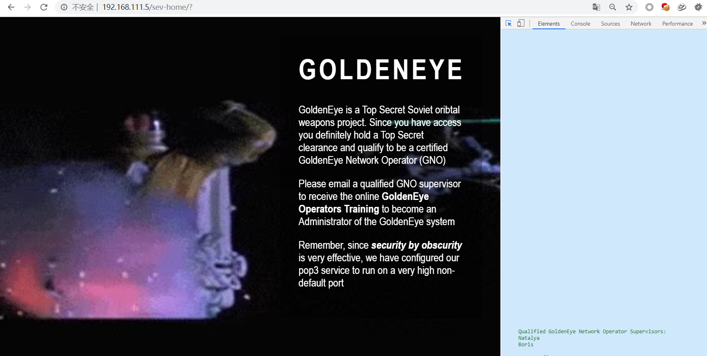Viewport: 707px width, 356px height.
Task: Open the zoom magnifier icon in address bar
Action: coord(613,7)
